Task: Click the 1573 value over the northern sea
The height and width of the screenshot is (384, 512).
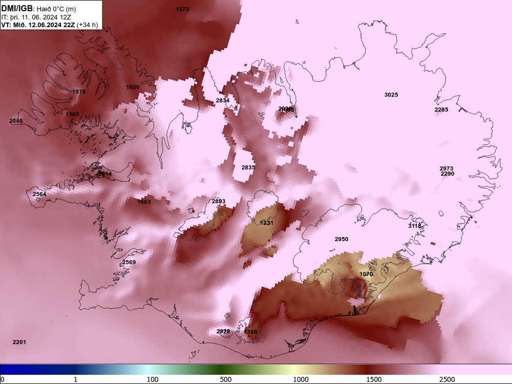Action: click(182, 9)
